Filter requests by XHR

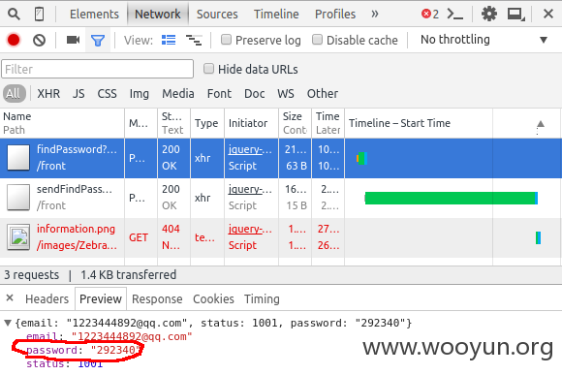point(48,94)
